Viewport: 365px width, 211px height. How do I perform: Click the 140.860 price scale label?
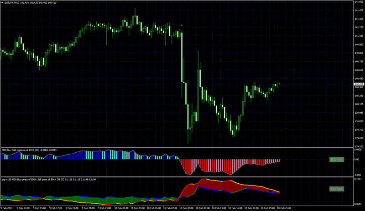tap(359, 53)
